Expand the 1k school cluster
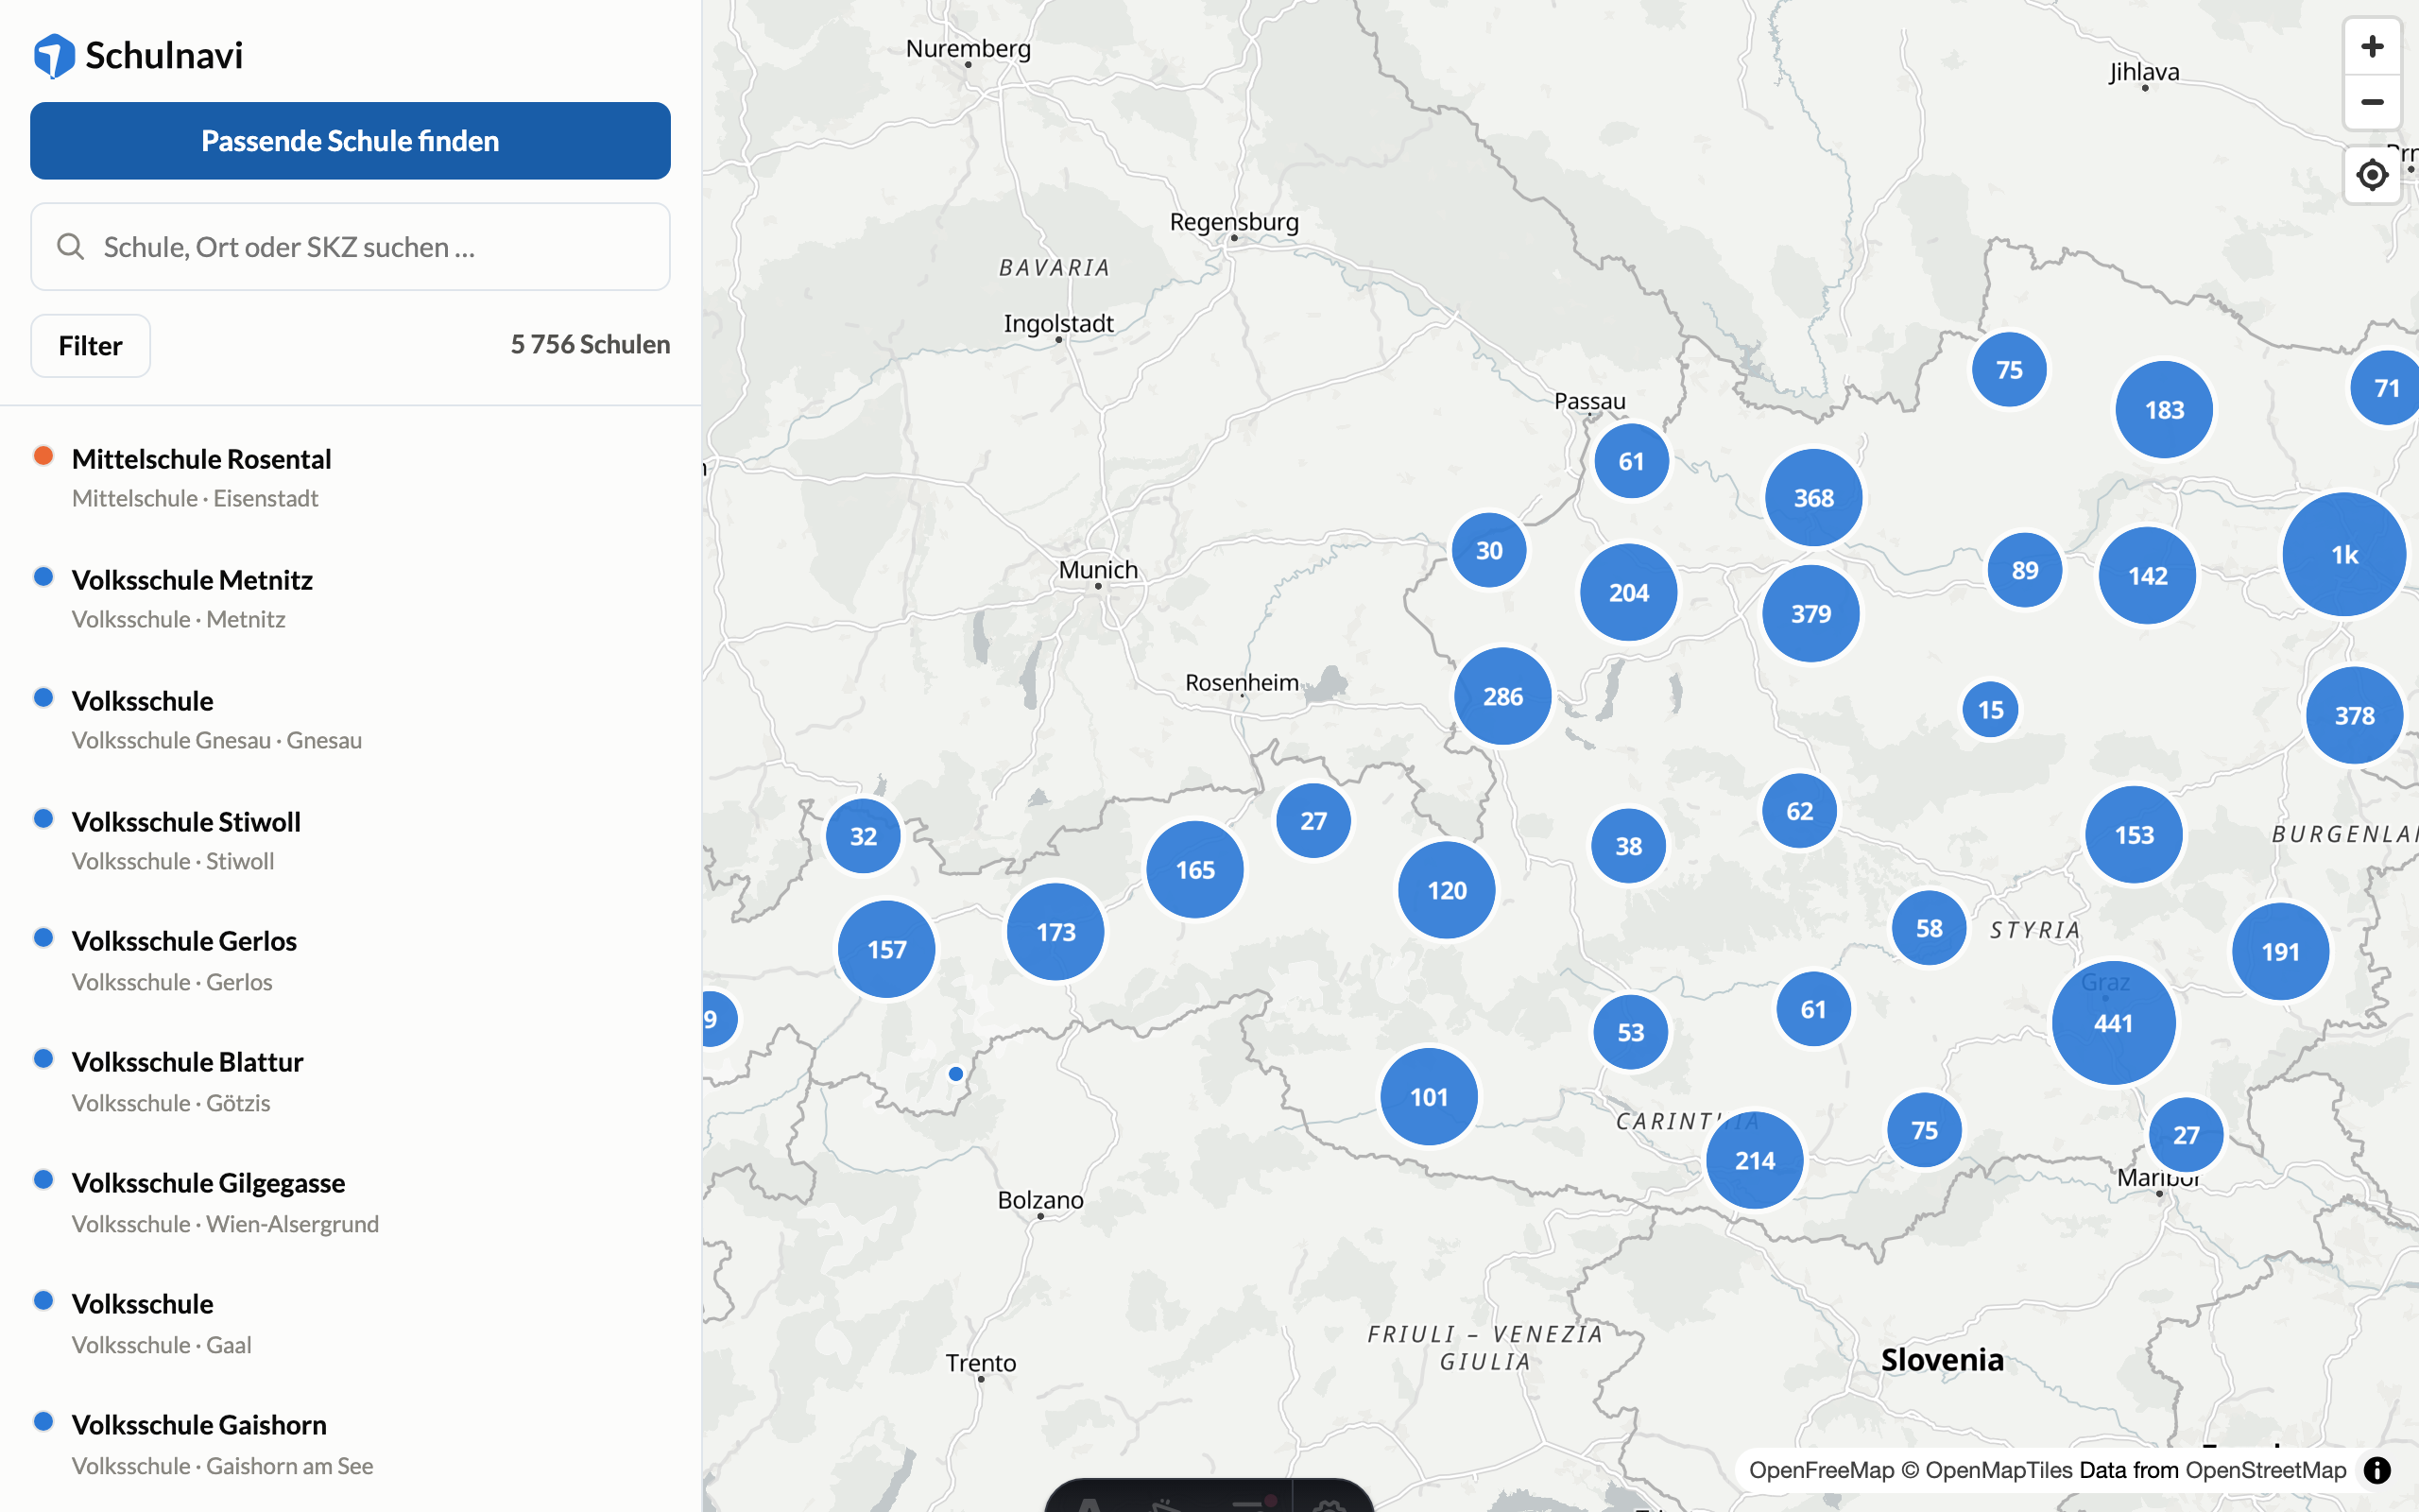The image size is (2419, 1512). [2344, 554]
